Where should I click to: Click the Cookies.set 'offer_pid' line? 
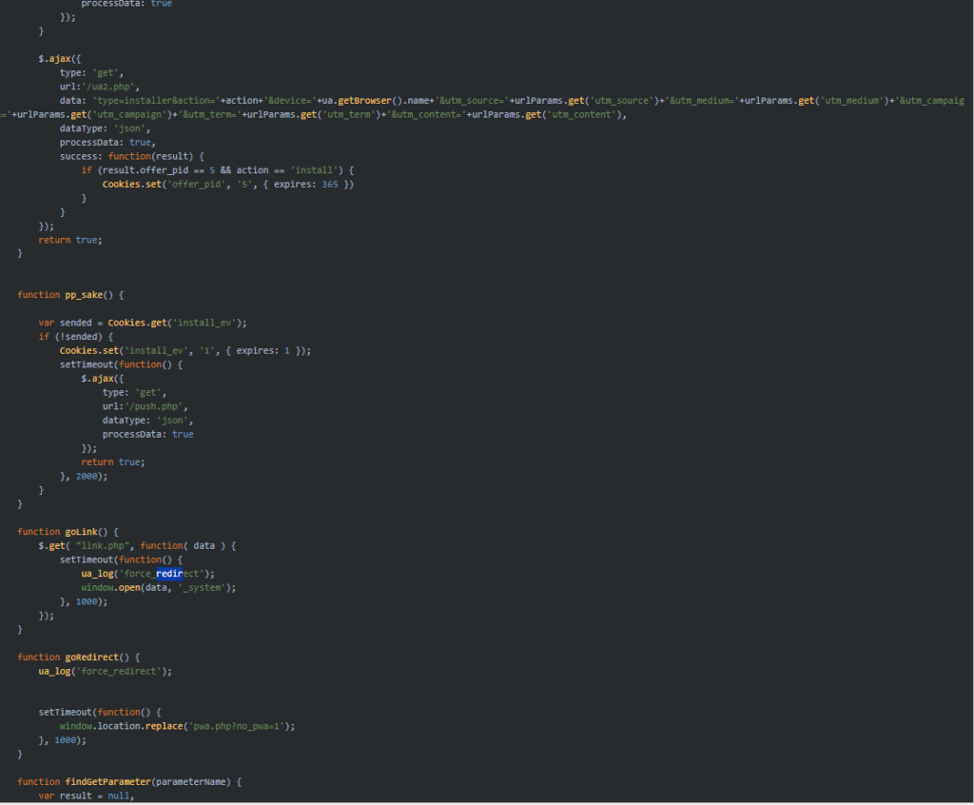click(227, 184)
